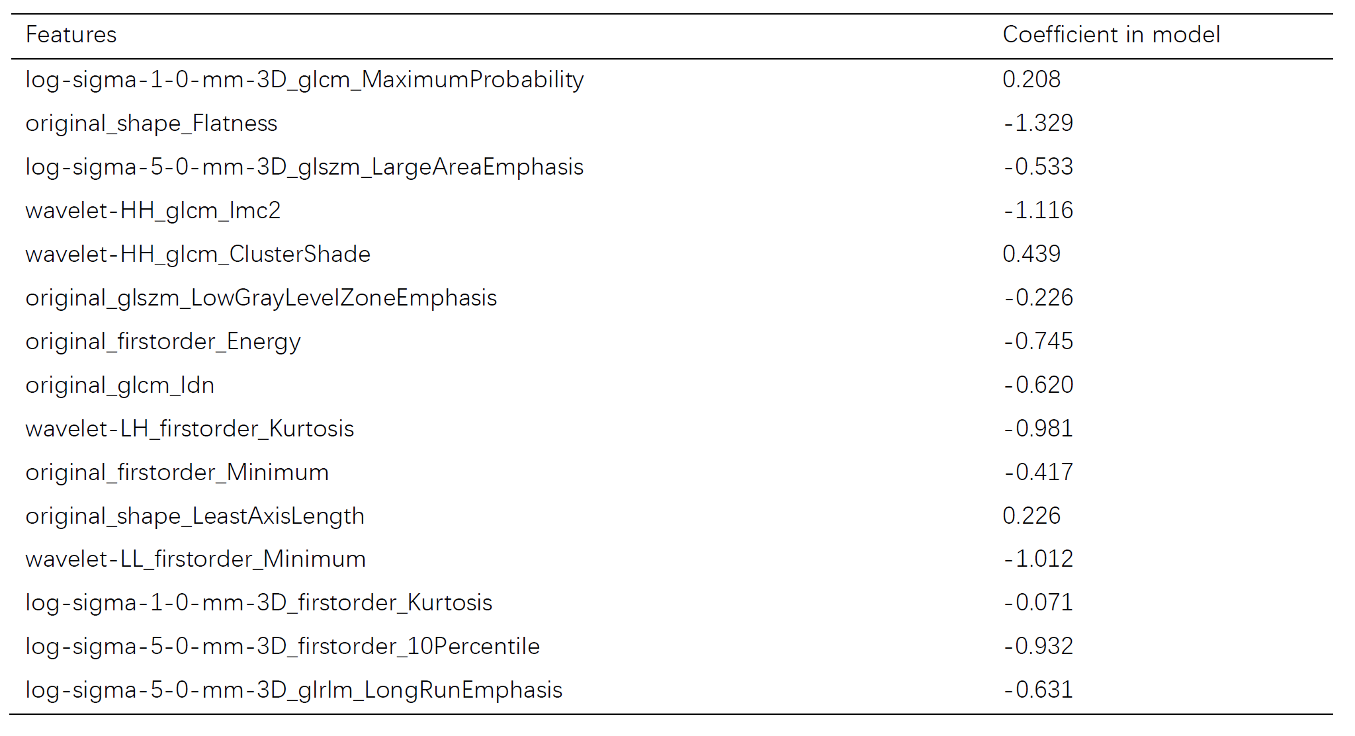This screenshot has width=1355, height=736.
Task: Select the wavelet-HH_glcm_Imc2 row label
Action: [153, 211]
